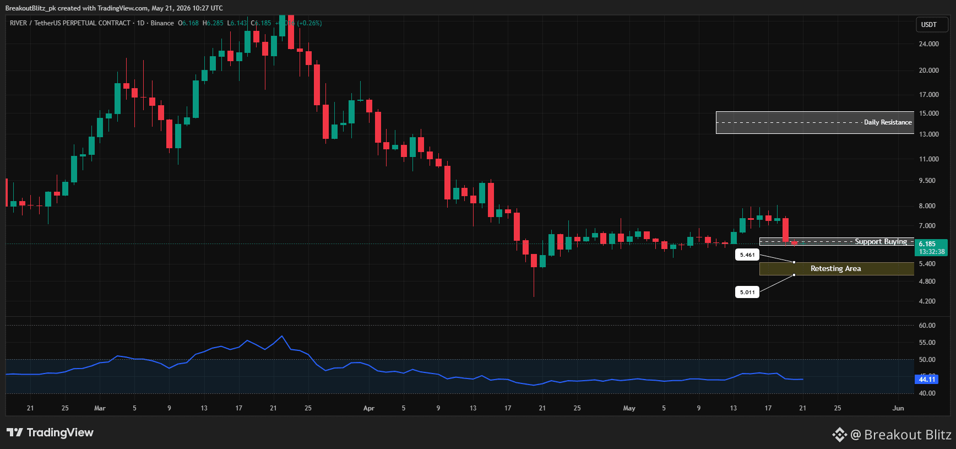
Task: Click the high value H6.285 in legend
Action: click(213, 23)
